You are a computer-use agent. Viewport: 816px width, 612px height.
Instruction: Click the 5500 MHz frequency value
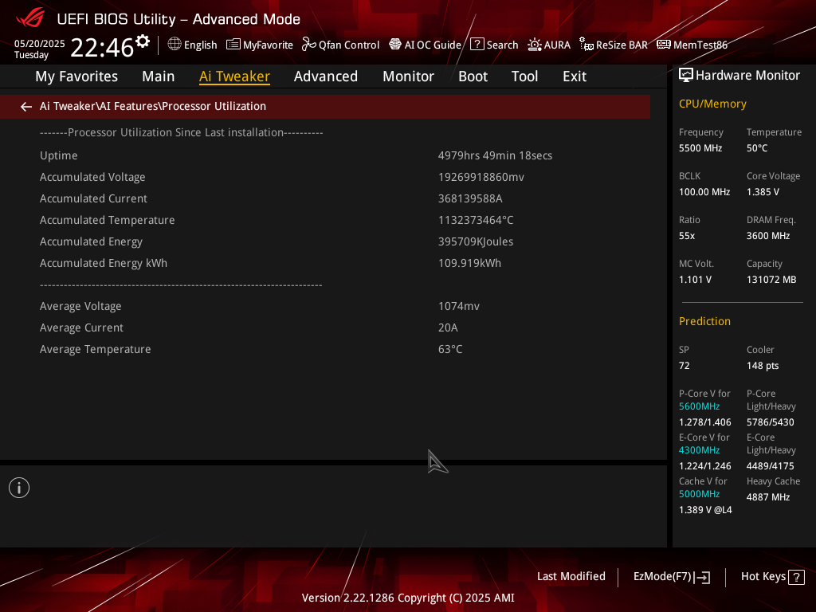tap(700, 148)
